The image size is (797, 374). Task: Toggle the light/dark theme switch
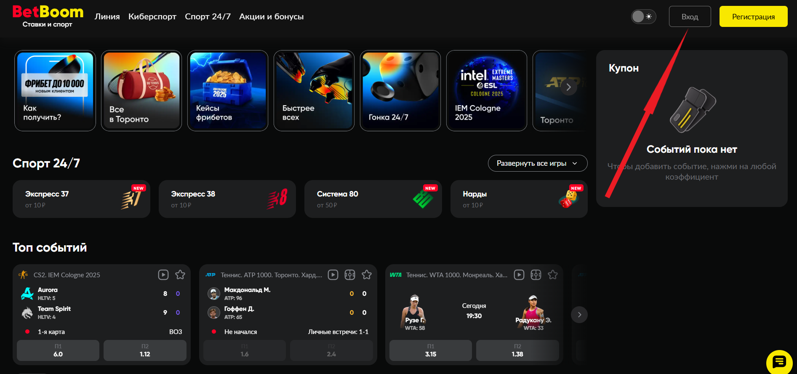pyautogui.click(x=643, y=16)
